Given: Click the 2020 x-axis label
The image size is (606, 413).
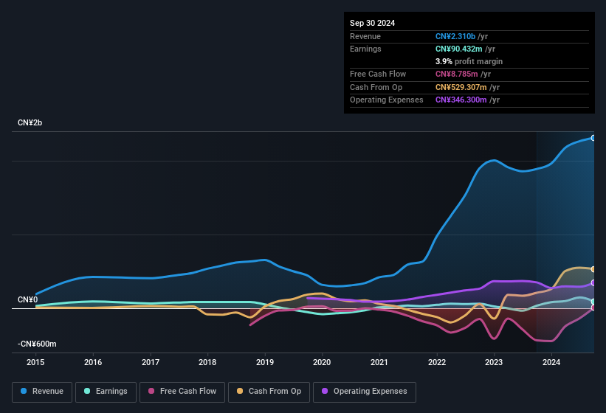Looking at the screenshot, I should click(x=322, y=362).
